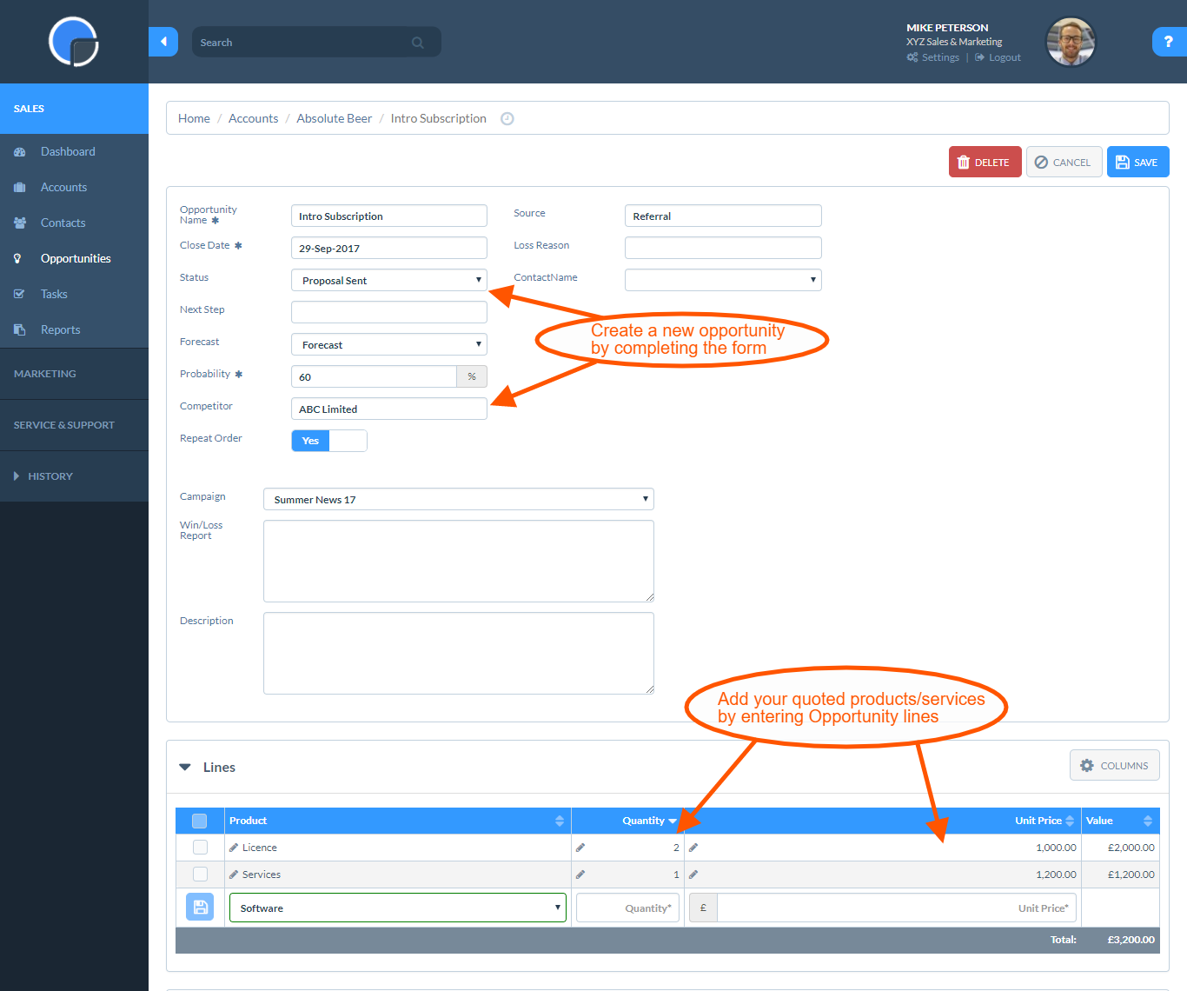Click the Tasks checkmark icon

point(19,295)
